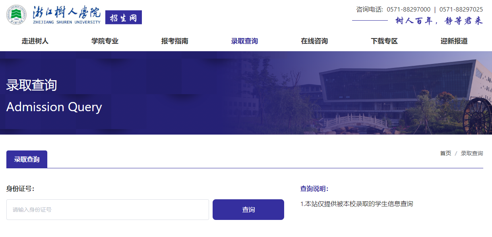
Task: Click the 首页 breadcrumb link
Action: (445, 153)
